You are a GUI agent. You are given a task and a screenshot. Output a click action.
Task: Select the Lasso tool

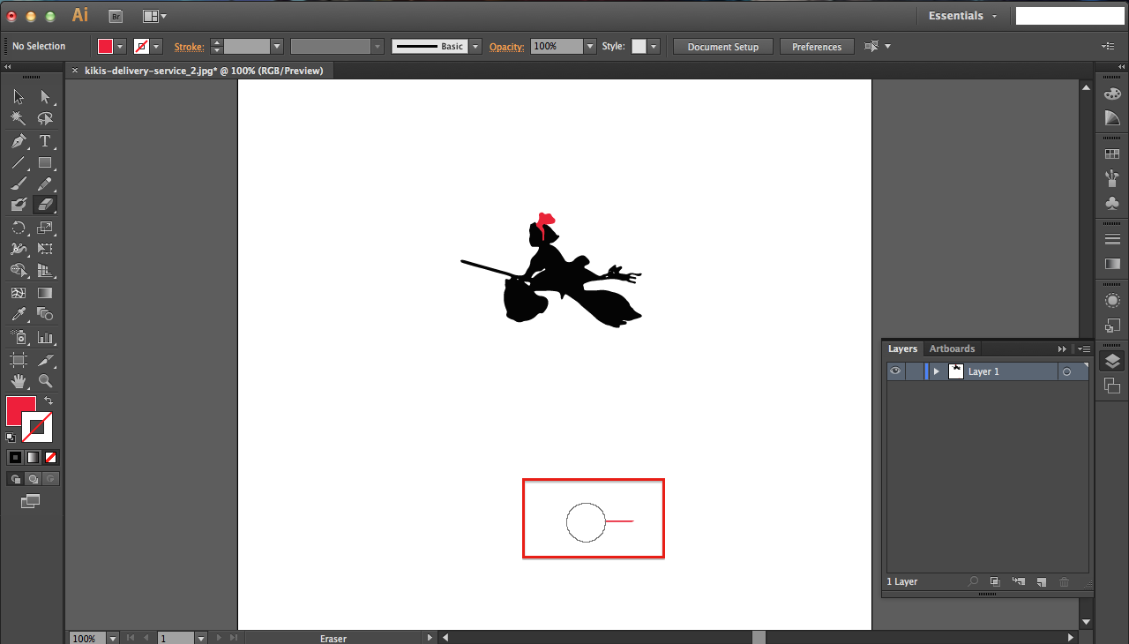coord(45,118)
